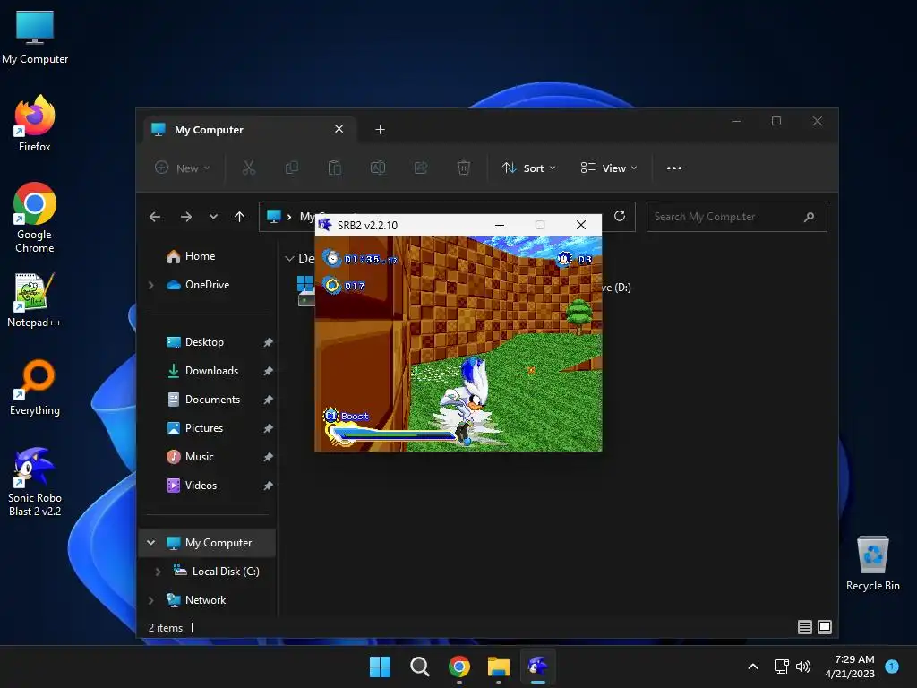Click the Delete trash icon in Explorer toolbar

[x=463, y=168]
